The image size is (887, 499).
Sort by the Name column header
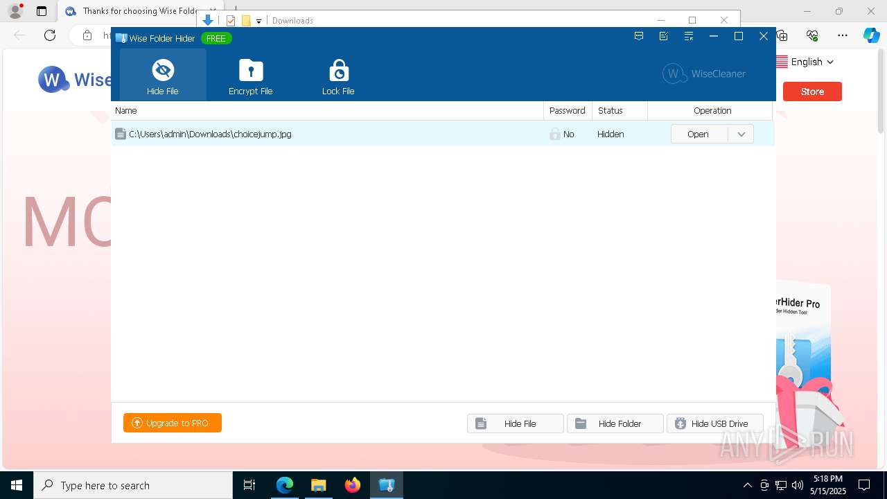click(x=327, y=110)
